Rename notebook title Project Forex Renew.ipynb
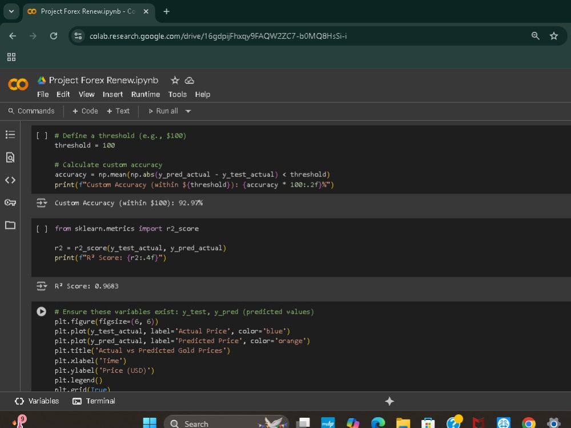This screenshot has height=428, width=571. click(104, 80)
